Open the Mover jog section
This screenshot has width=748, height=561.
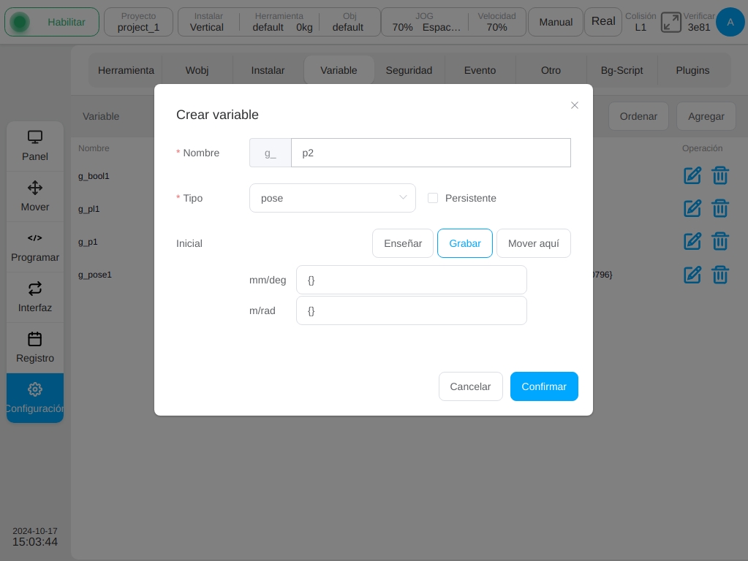point(35,196)
